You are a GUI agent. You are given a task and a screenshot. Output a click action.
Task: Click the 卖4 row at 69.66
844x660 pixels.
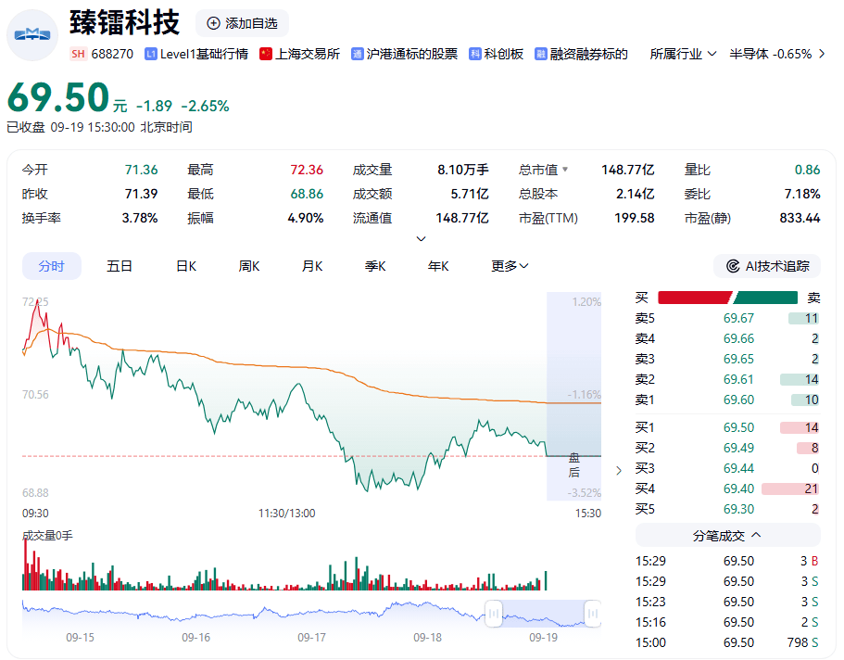[728, 339]
